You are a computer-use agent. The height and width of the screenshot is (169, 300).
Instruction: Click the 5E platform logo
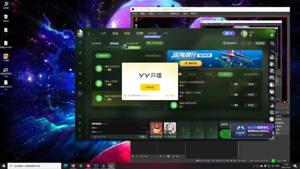(x=80, y=33)
